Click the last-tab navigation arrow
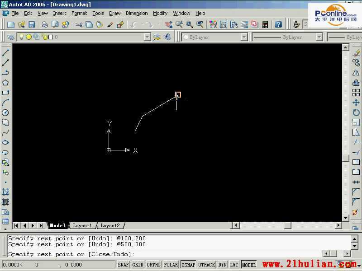 click(x=41, y=225)
